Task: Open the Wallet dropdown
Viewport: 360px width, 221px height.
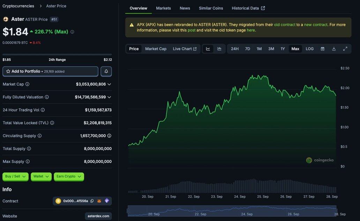Action: click(41, 176)
